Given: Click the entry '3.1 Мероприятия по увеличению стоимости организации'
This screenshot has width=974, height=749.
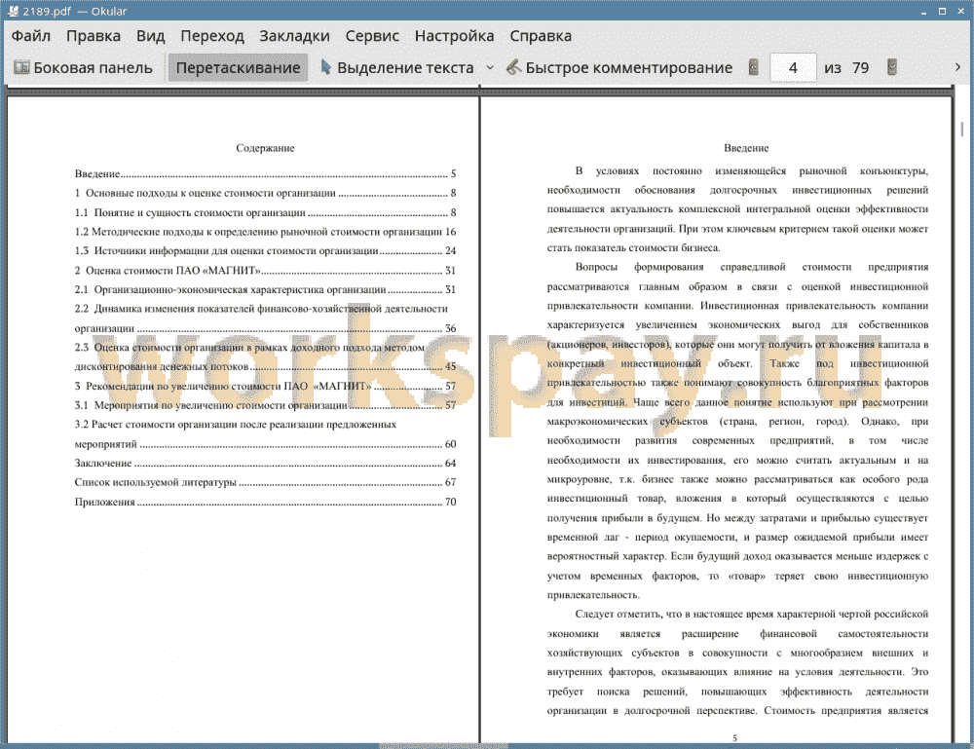Looking at the screenshot, I should click(x=265, y=405).
